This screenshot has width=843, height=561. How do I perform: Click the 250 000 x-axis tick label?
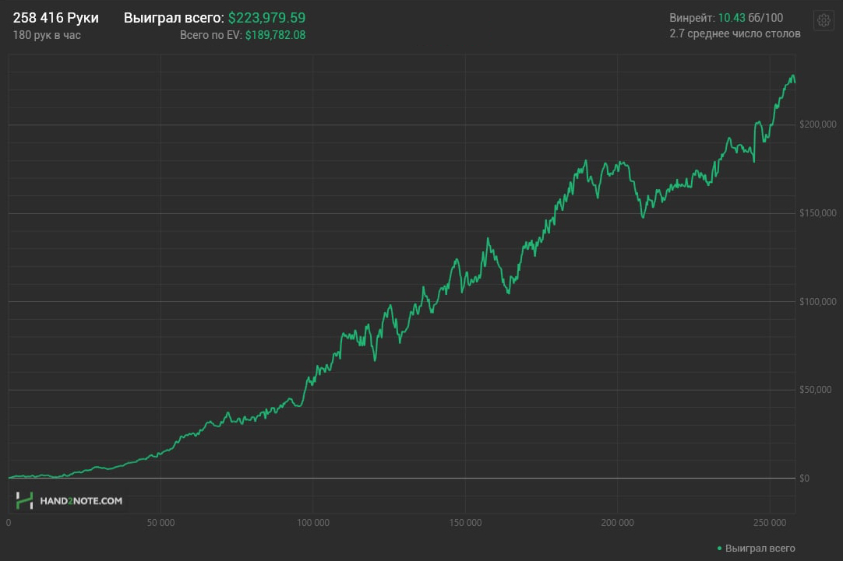pos(769,523)
